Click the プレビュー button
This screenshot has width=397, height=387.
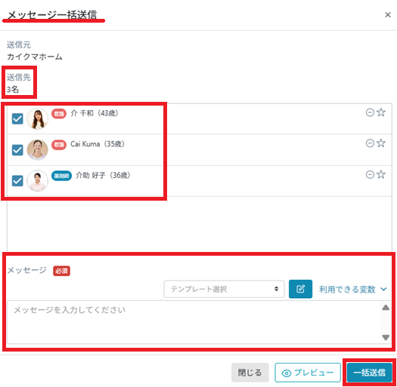pos(308,373)
